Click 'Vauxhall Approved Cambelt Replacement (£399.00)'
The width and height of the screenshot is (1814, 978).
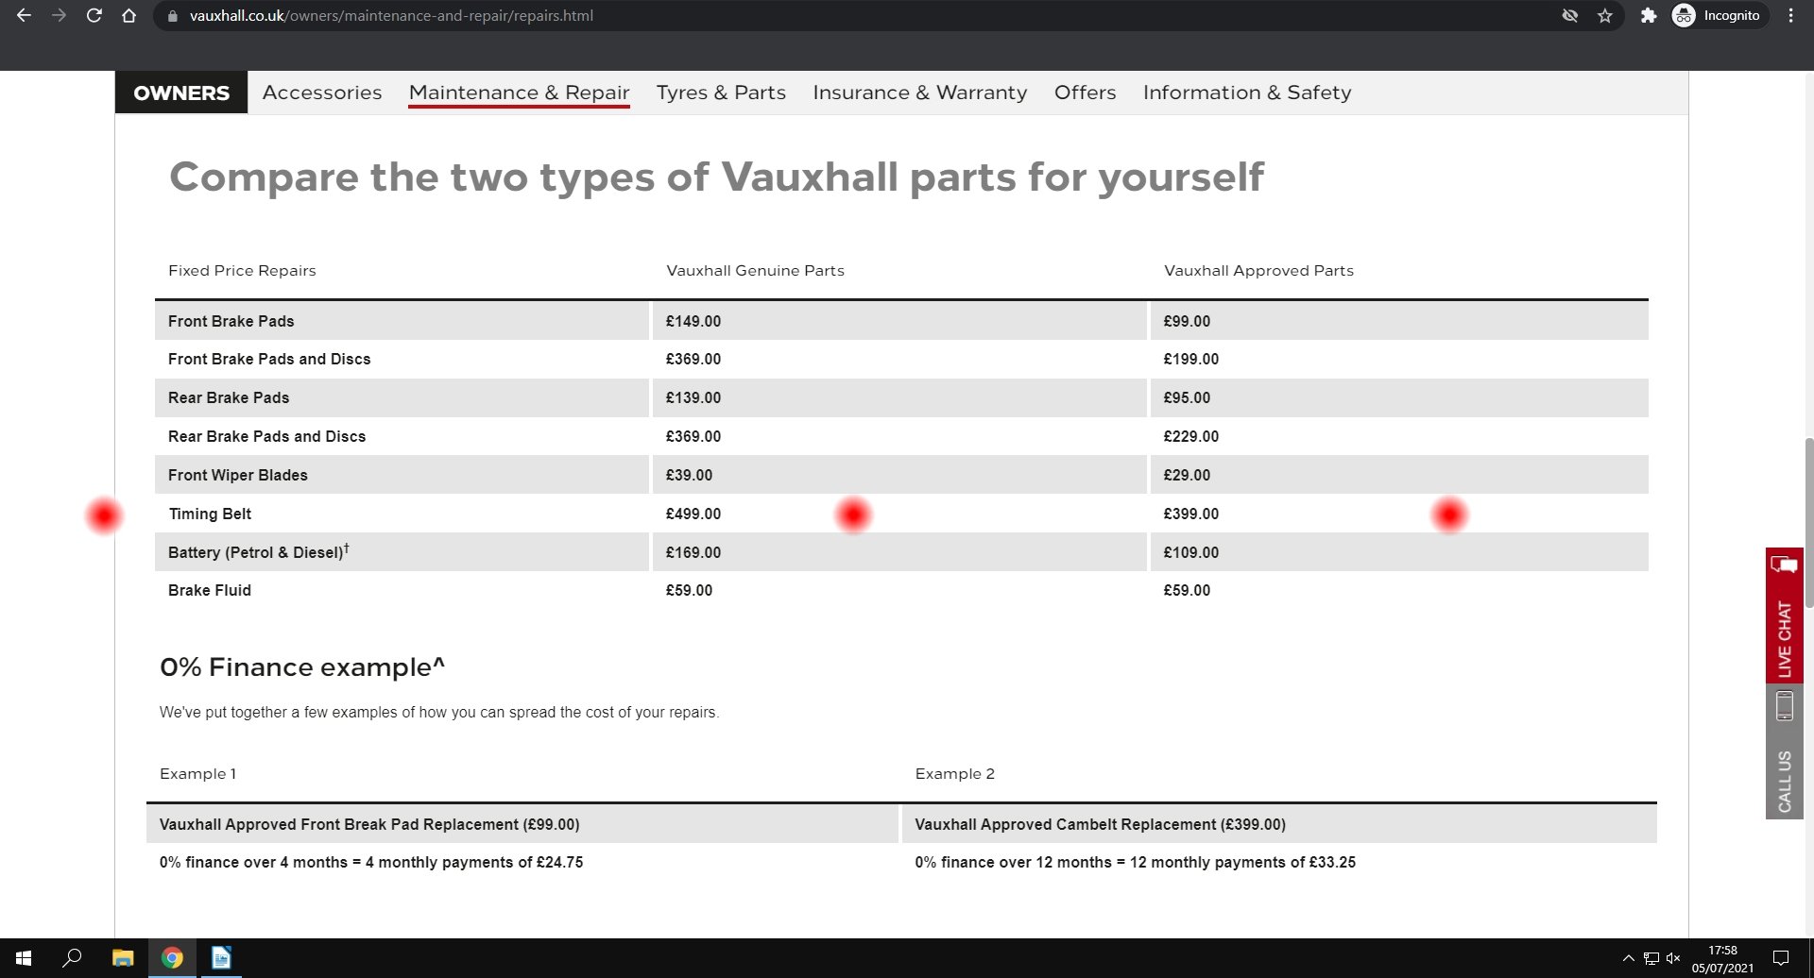1100,824
